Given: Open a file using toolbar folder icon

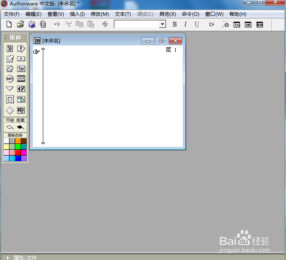Looking at the screenshot, I should click(x=21, y=24).
